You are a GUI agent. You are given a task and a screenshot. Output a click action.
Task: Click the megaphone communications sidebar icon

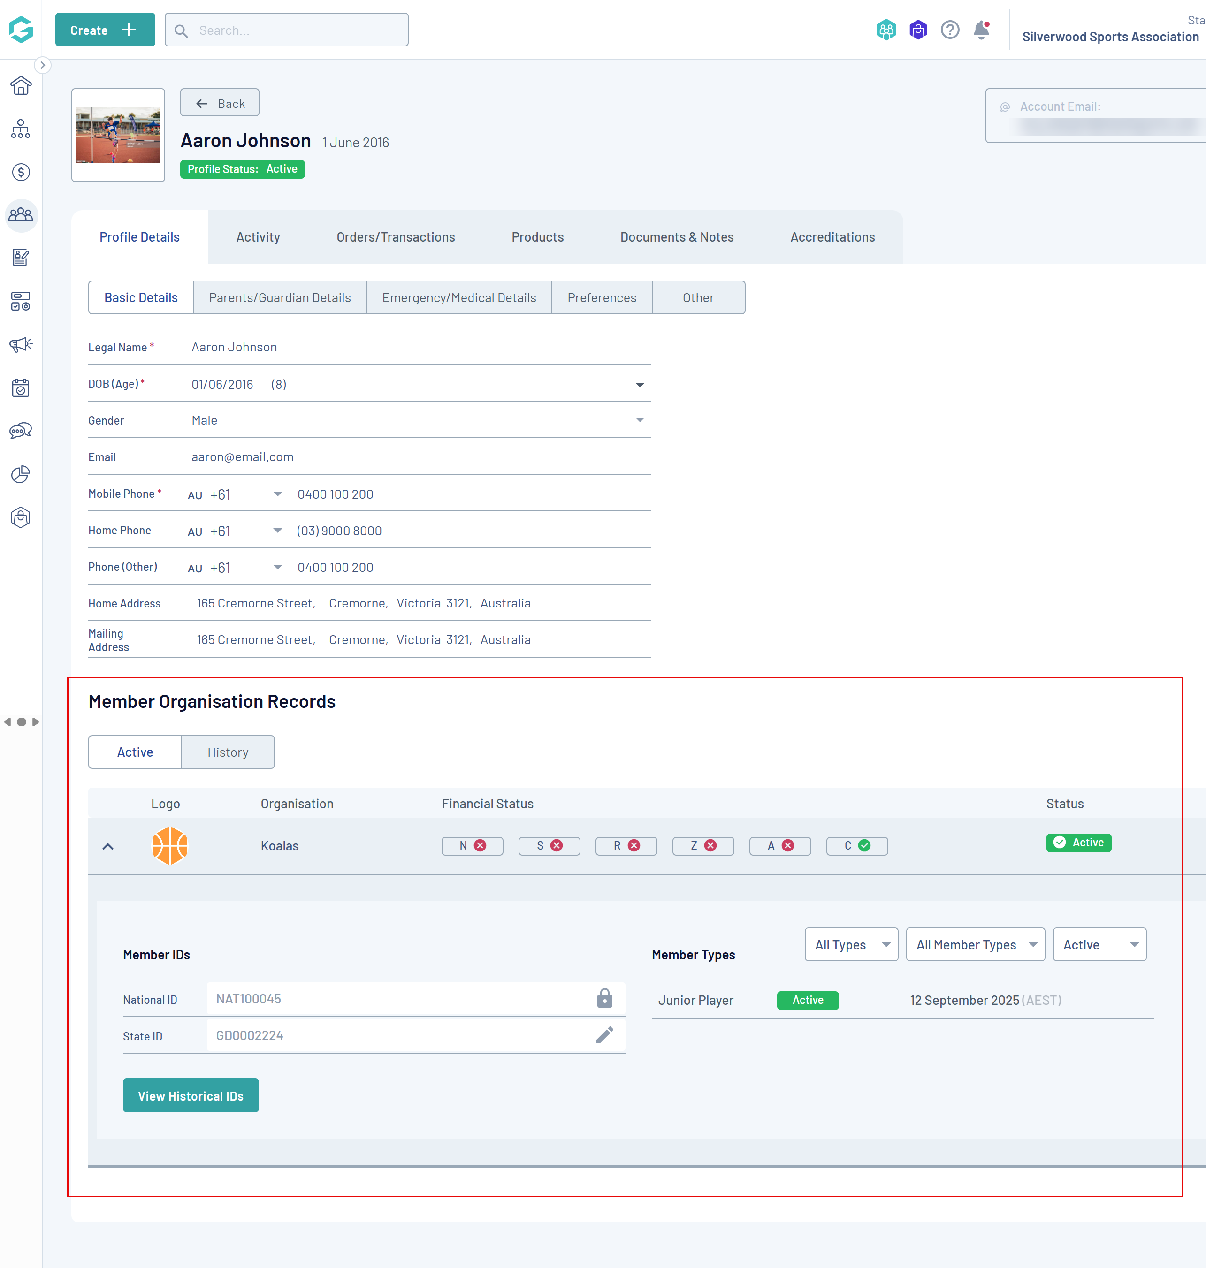tap(21, 344)
